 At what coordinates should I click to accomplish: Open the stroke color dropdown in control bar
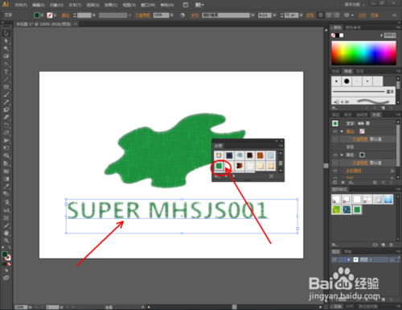coord(55,15)
